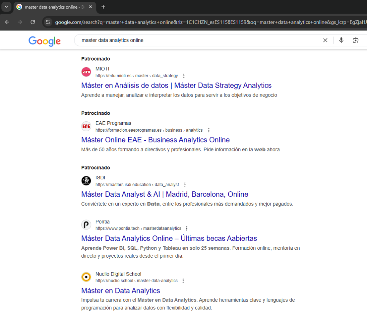Click the 'ISDI' site name
367x317 pixels.
click(100, 177)
